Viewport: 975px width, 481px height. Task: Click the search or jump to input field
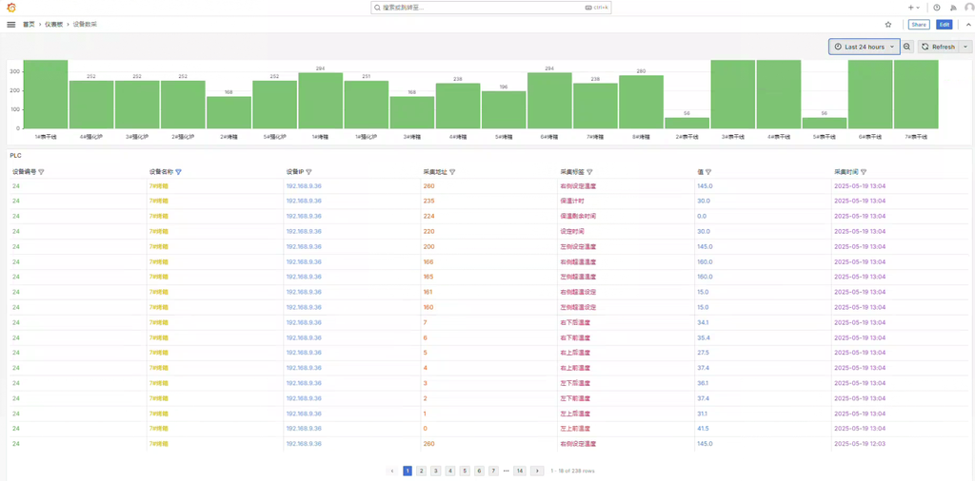490,8
